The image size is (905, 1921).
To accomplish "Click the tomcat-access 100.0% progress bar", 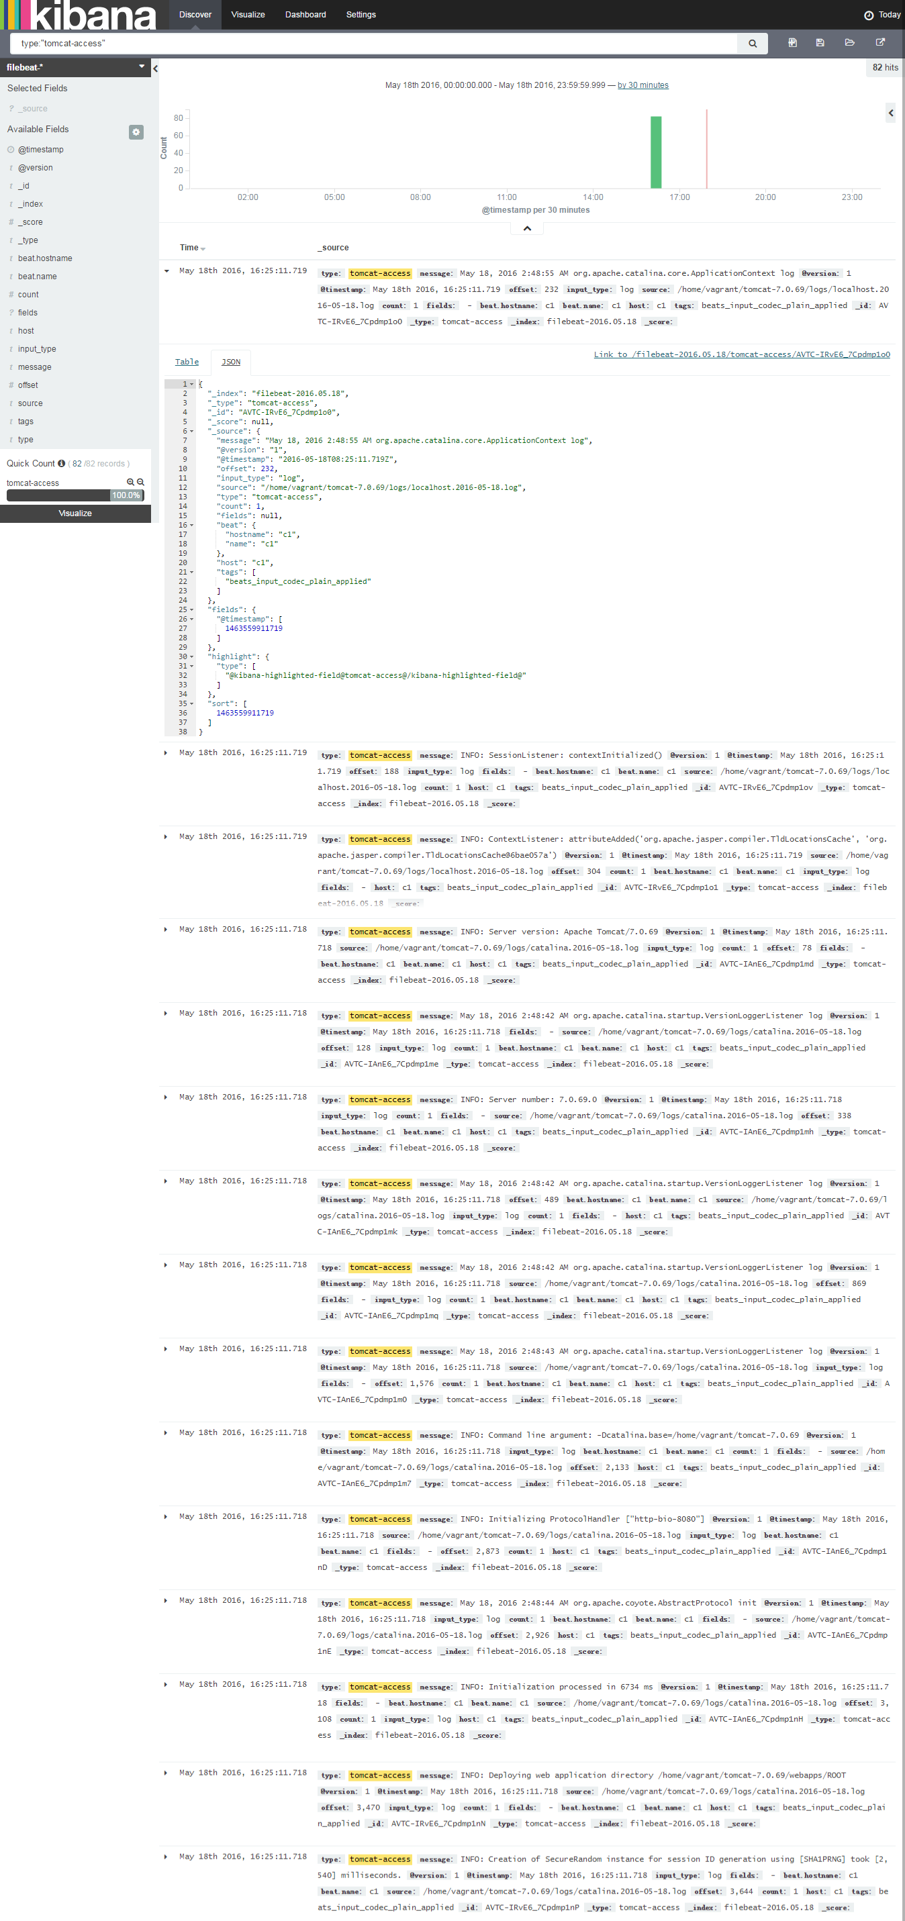I will click(x=75, y=495).
